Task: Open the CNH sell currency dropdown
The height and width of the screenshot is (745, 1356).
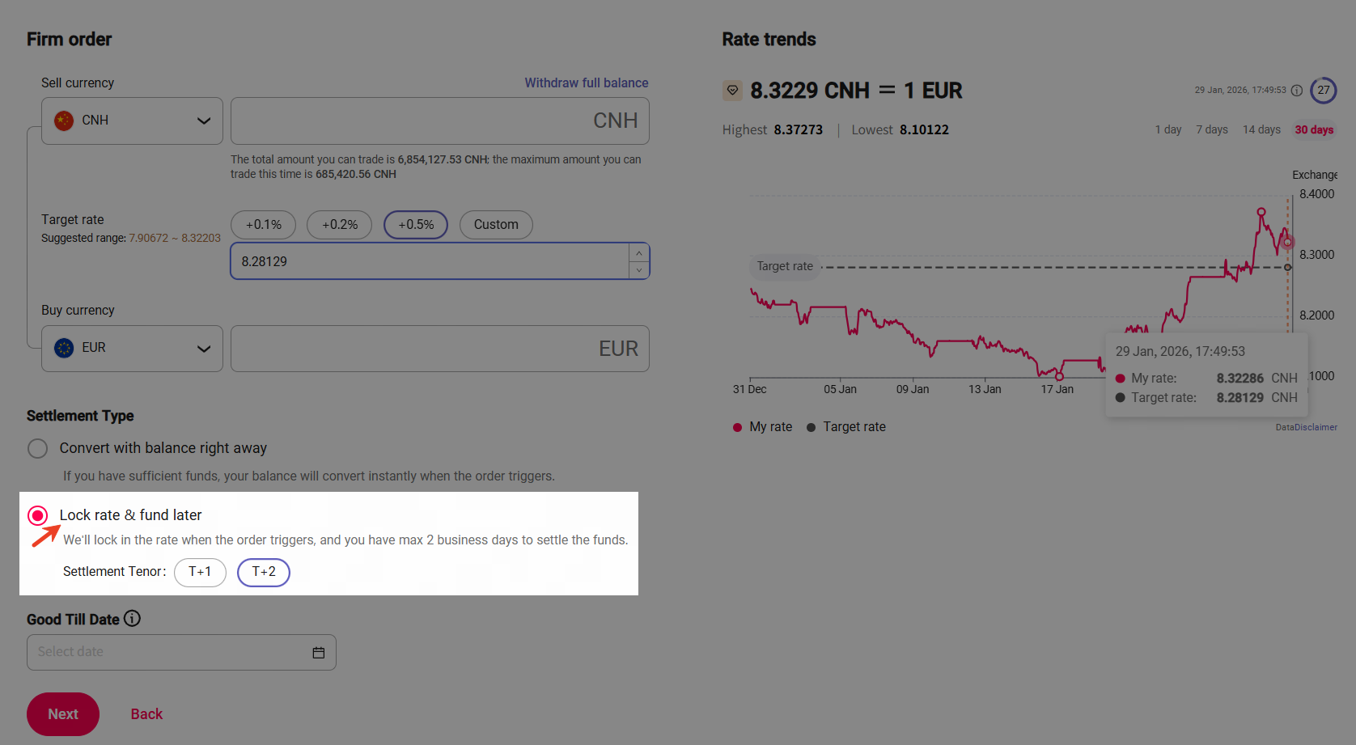Action: pos(132,121)
